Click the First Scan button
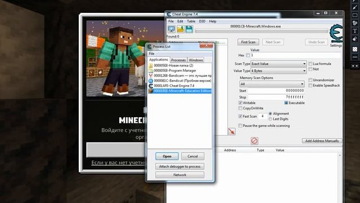This screenshot has width=360, height=203. 248,42
